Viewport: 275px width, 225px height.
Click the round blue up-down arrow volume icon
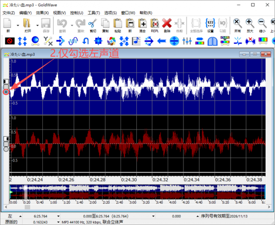[x=174, y=41]
